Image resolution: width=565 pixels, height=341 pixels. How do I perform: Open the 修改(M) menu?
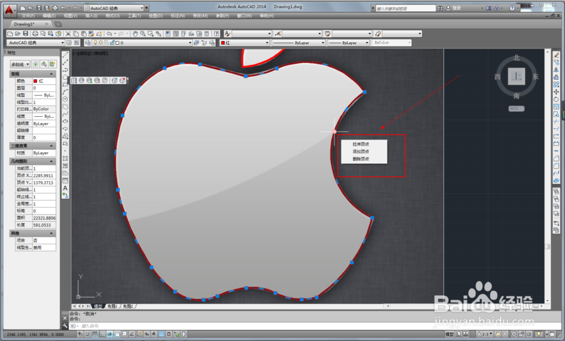coord(201,16)
